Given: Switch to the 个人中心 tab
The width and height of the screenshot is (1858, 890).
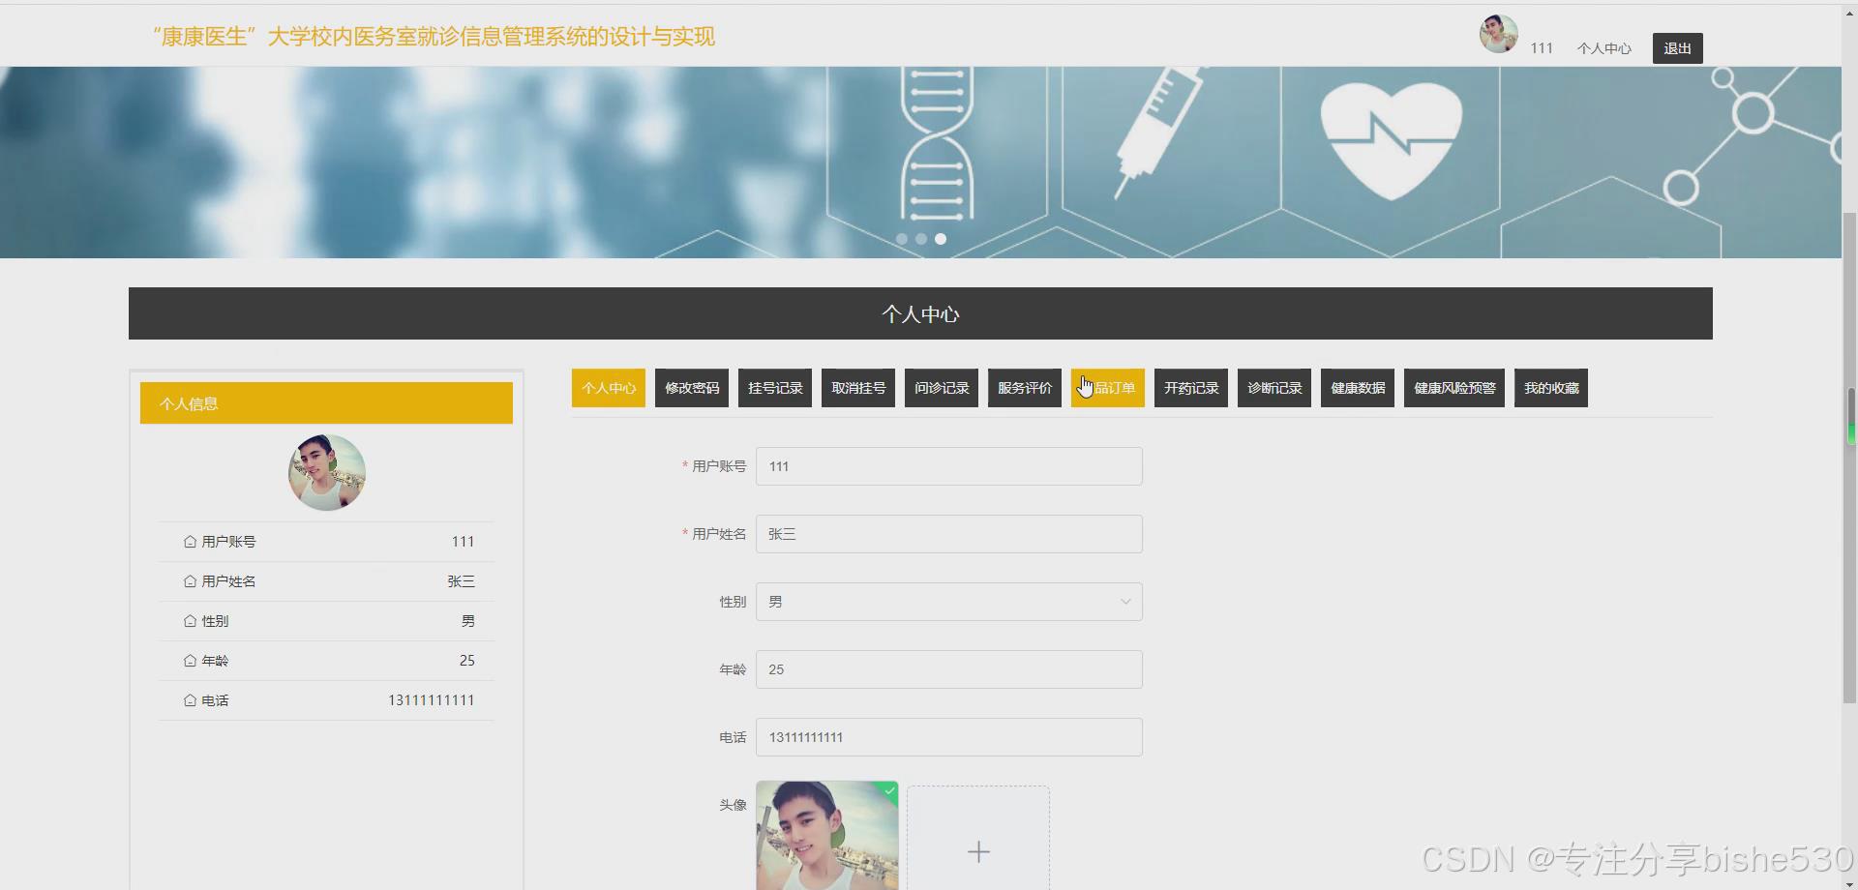Looking at the screenshot, I should coord(609,388).
